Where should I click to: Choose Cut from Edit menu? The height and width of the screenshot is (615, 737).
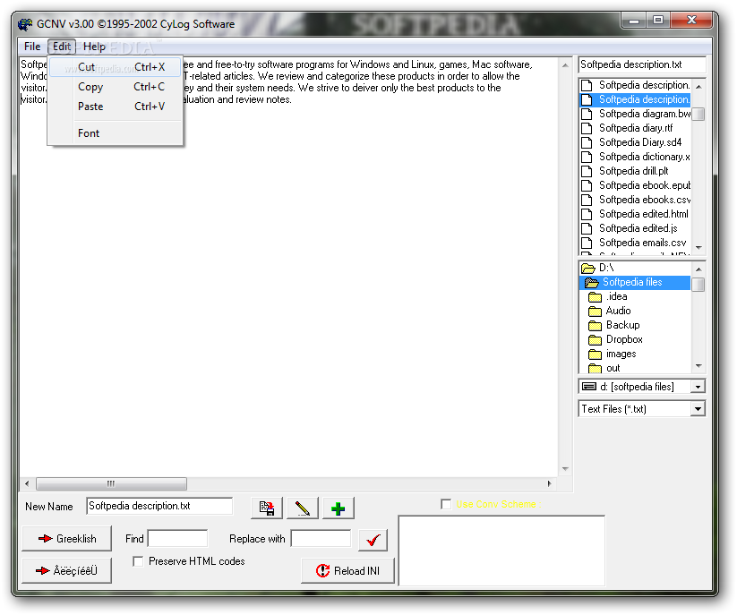click(116, 67)
